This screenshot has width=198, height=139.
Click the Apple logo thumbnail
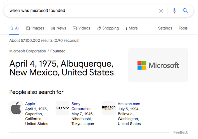(16, 108)
